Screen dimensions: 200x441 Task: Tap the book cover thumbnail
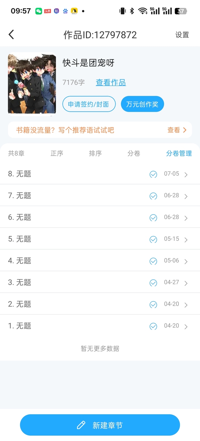(32, 84)
